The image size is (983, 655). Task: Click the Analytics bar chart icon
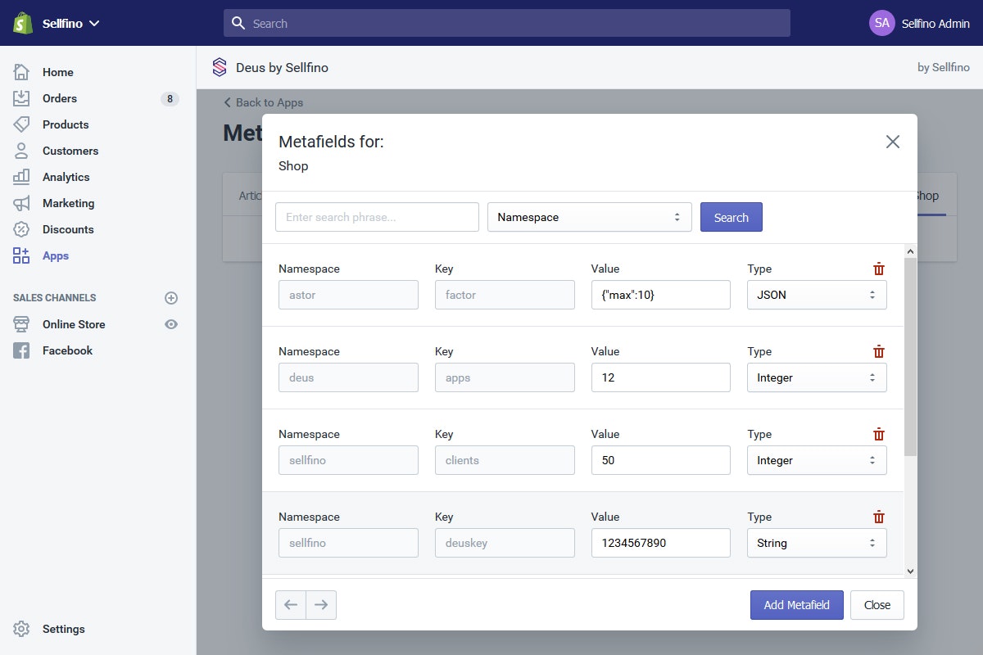(21, 177)
